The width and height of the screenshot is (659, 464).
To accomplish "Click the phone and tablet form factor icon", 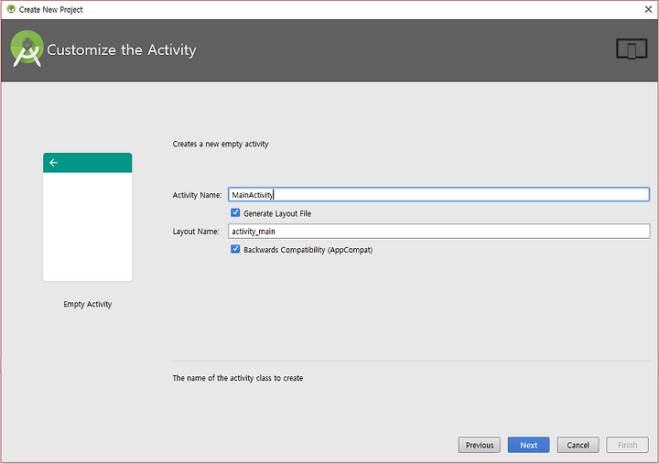I will (632, 49).
